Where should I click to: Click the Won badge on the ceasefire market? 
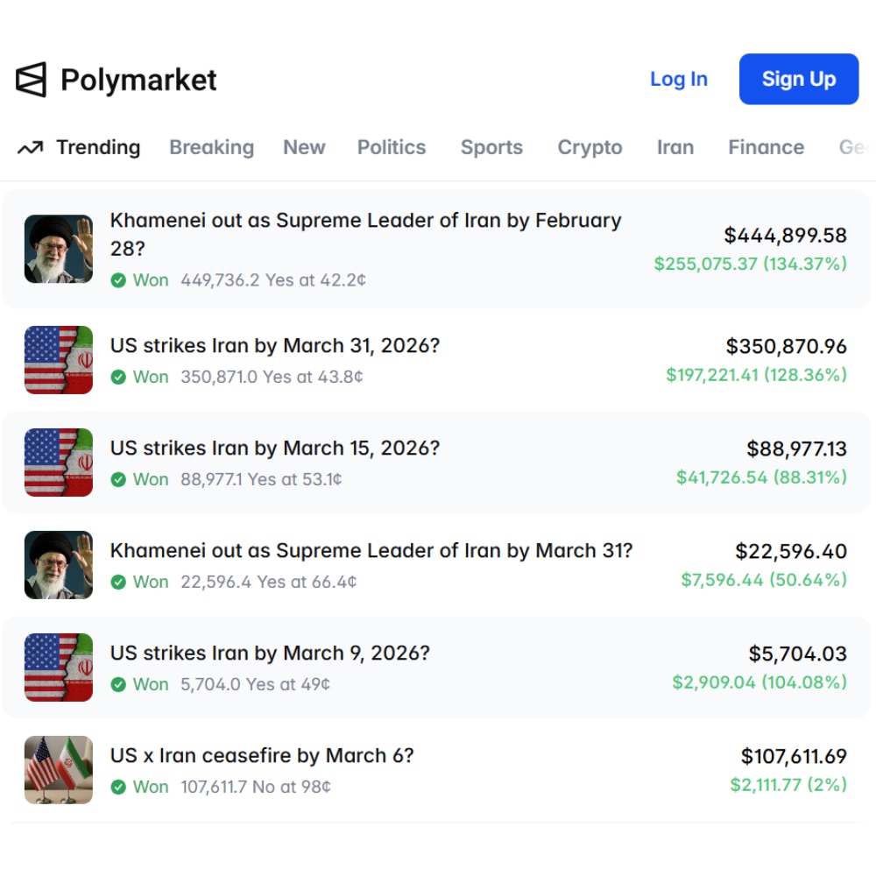[x=118, y=787]
